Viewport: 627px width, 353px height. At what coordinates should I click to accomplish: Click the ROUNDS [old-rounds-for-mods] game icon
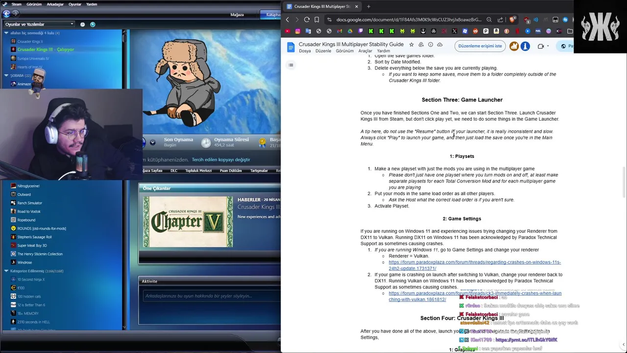click(x=13, y=228)
